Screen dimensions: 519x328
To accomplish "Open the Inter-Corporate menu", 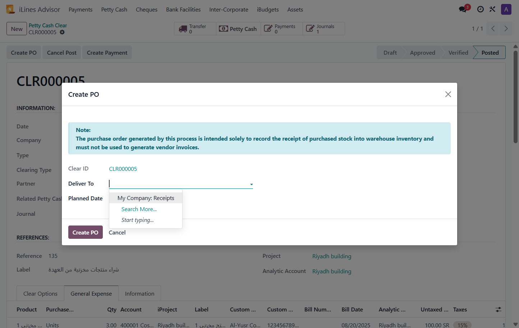I will coord(229,10).
